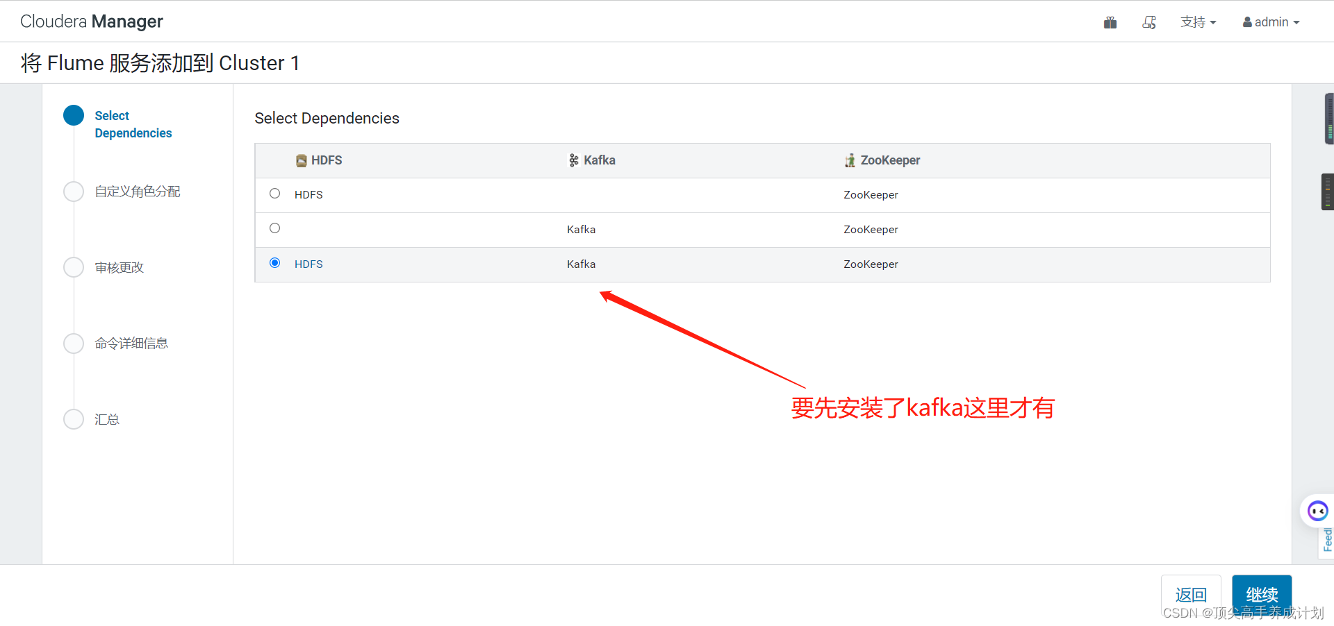
Task: Click HDFS text in the selected third row
Action: point(308,264)
